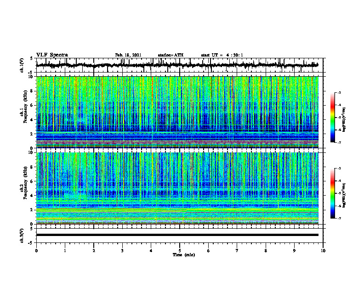364x281 pixels.
Task: Click the upper colorbar '-7' label
Action: pos(339,142)
